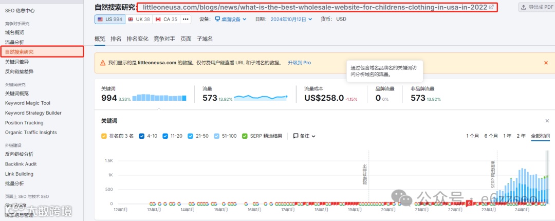This screenshot has width=555, height=221.
Task: Close the 关键词 chart panel
Action: coord(547,121)
